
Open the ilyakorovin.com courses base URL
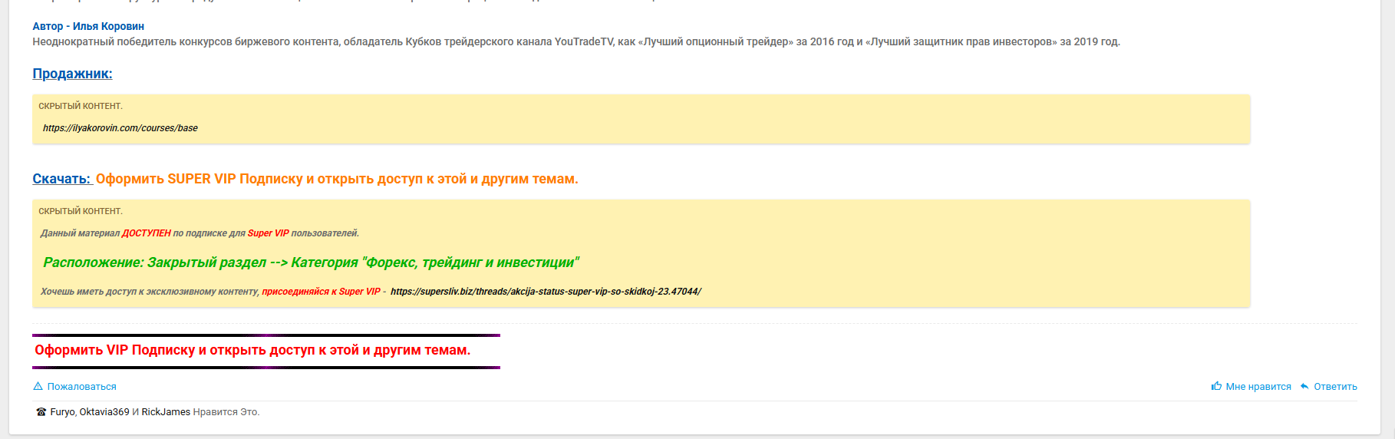pos(120,128)
